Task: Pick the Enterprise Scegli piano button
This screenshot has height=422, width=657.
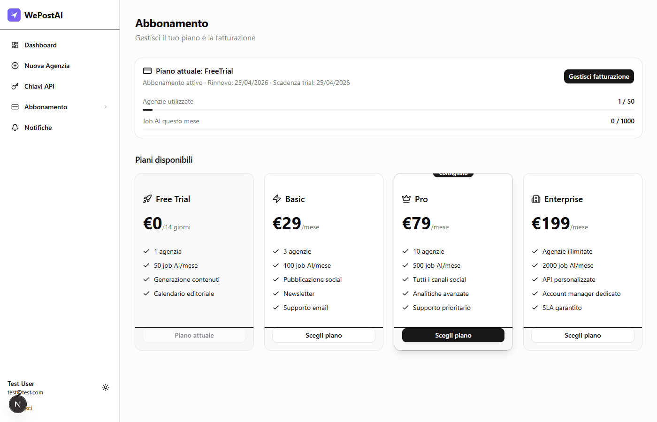Action: pos(583,335)
